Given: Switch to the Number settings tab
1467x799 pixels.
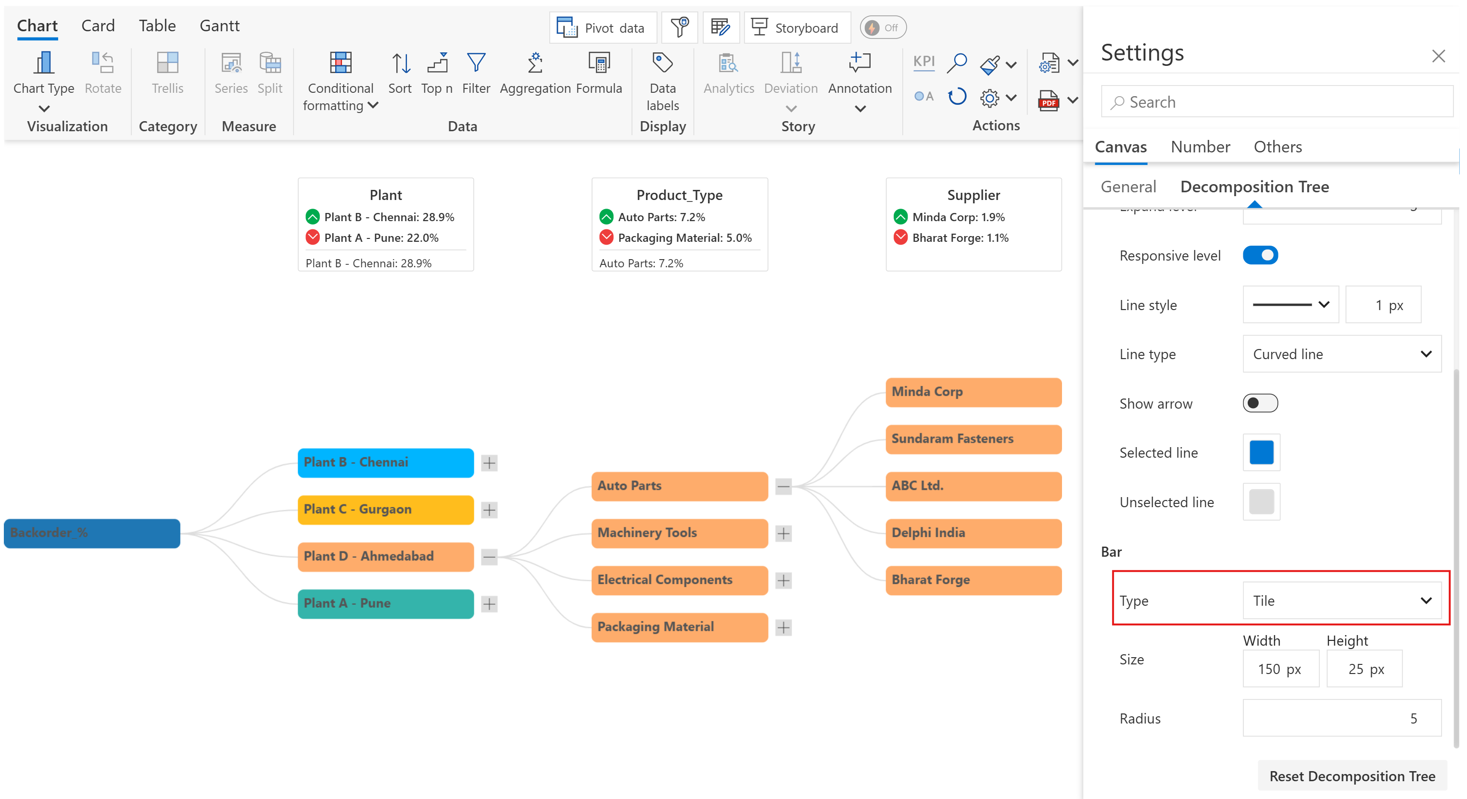Looking at the screenshot, I should pyautogui.click(x=1200, y=147).
